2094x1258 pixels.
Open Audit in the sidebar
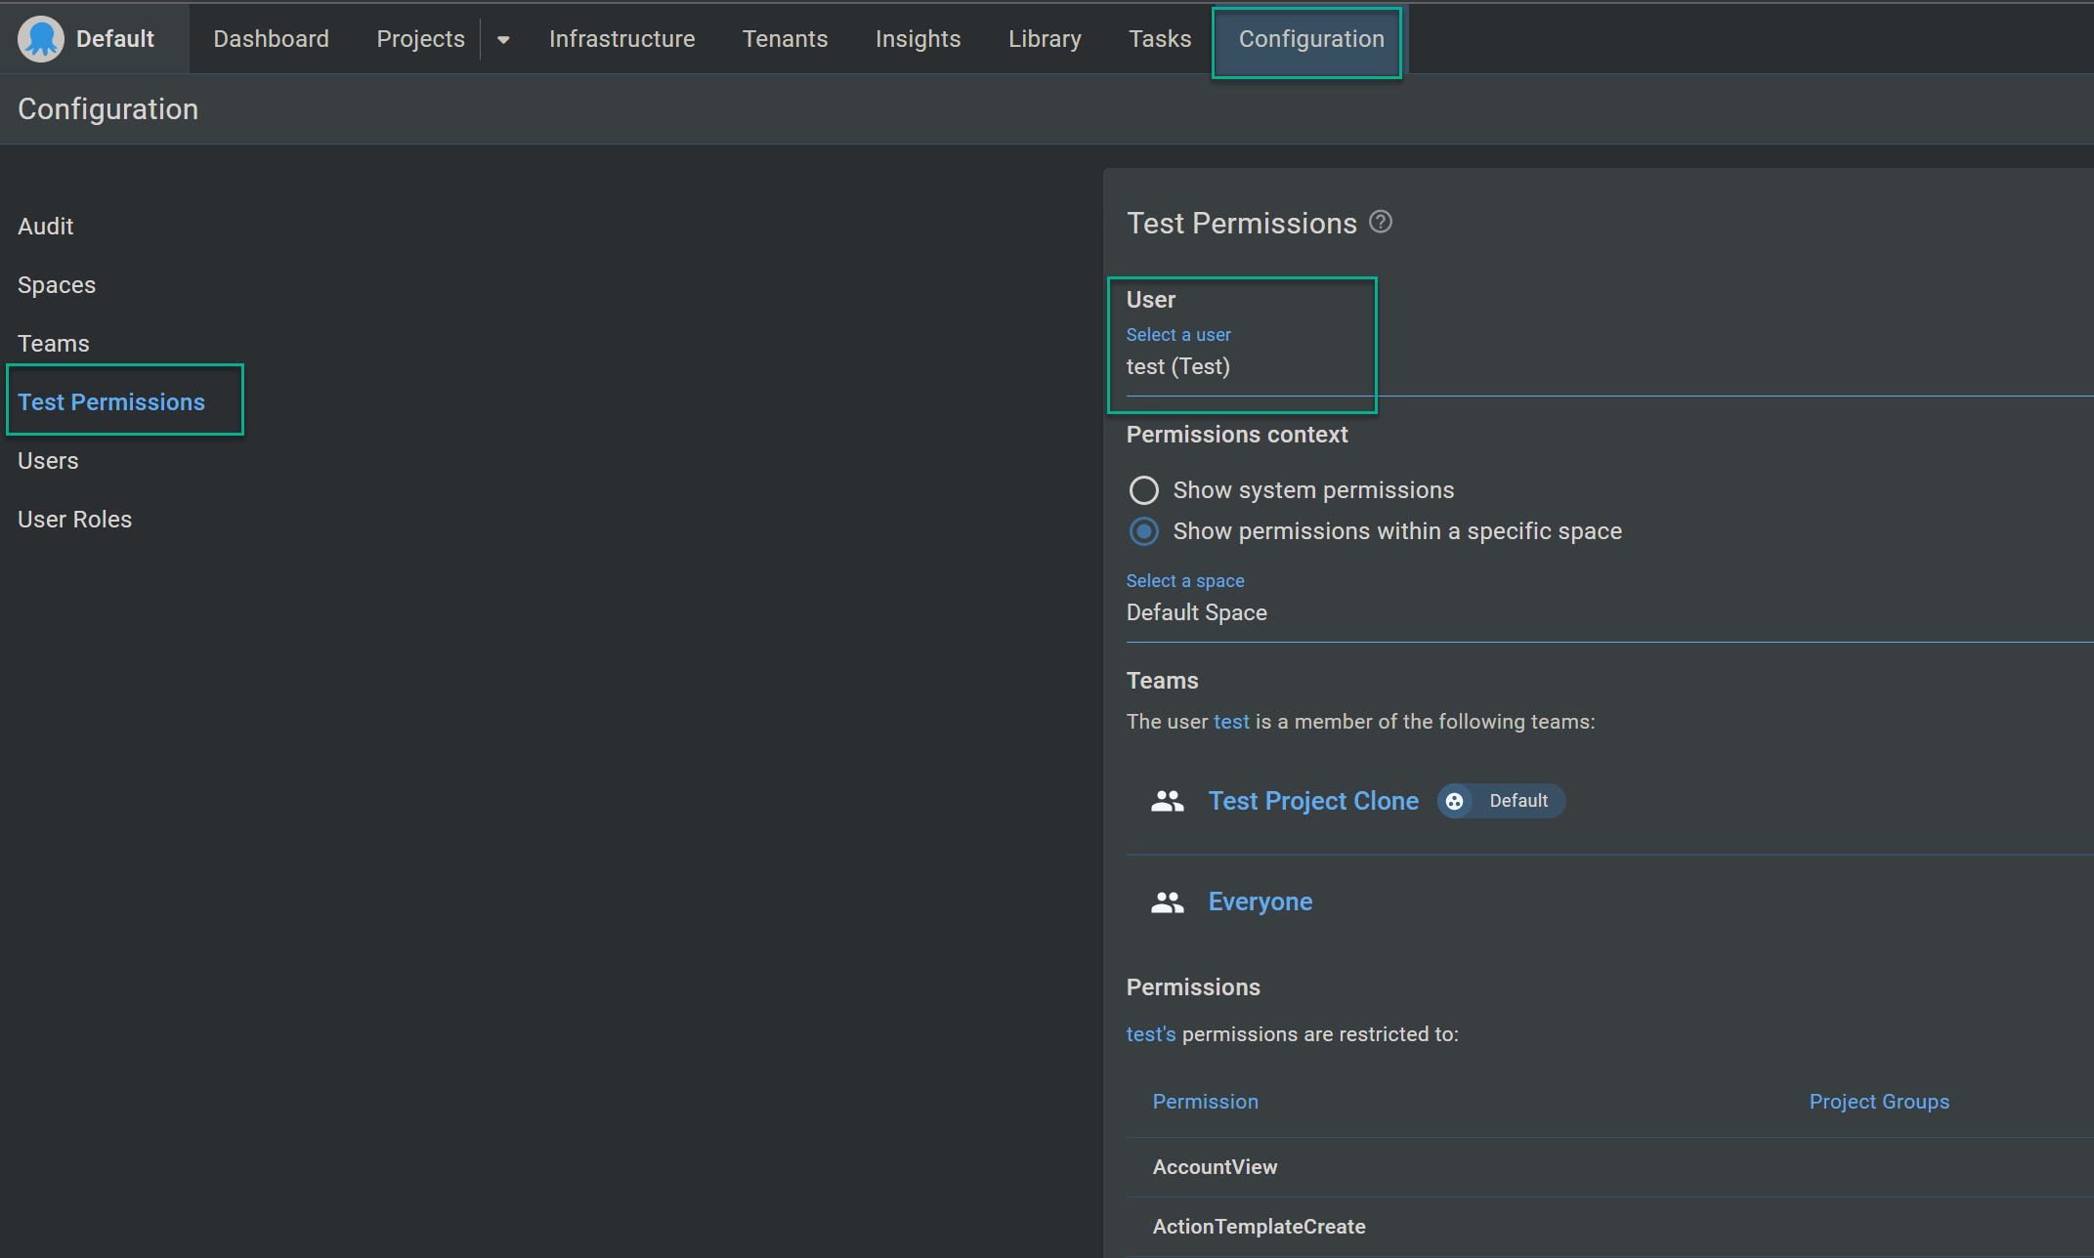(46, 227)
